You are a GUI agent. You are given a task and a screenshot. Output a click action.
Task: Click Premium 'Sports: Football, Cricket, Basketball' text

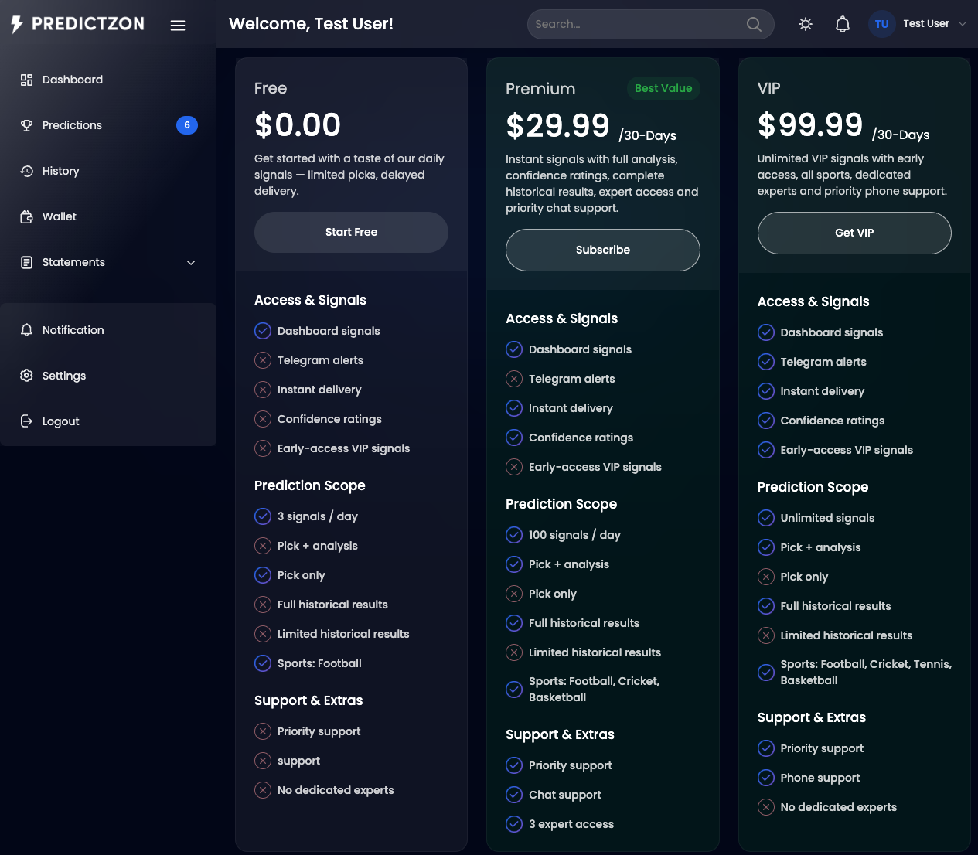tap(594, 690)
